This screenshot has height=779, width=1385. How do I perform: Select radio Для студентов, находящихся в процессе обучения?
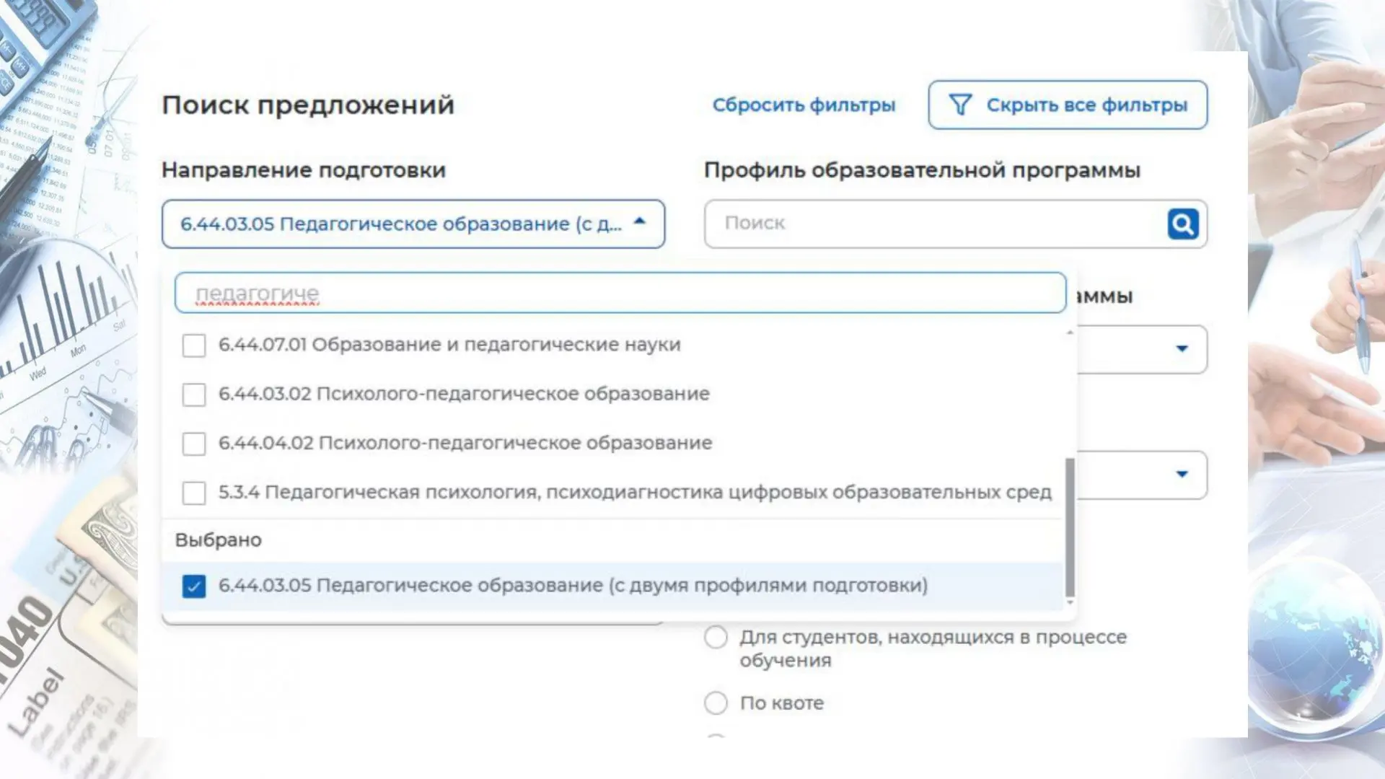pyautogui.click(x=716, y=638)
